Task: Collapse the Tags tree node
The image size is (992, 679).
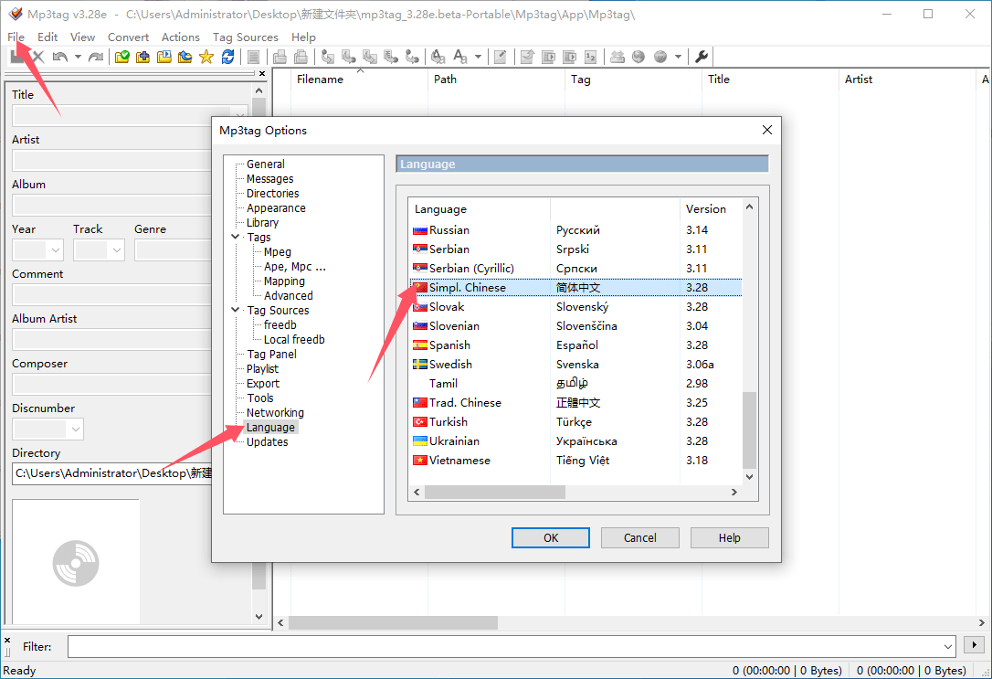Action: pos(236,238)
